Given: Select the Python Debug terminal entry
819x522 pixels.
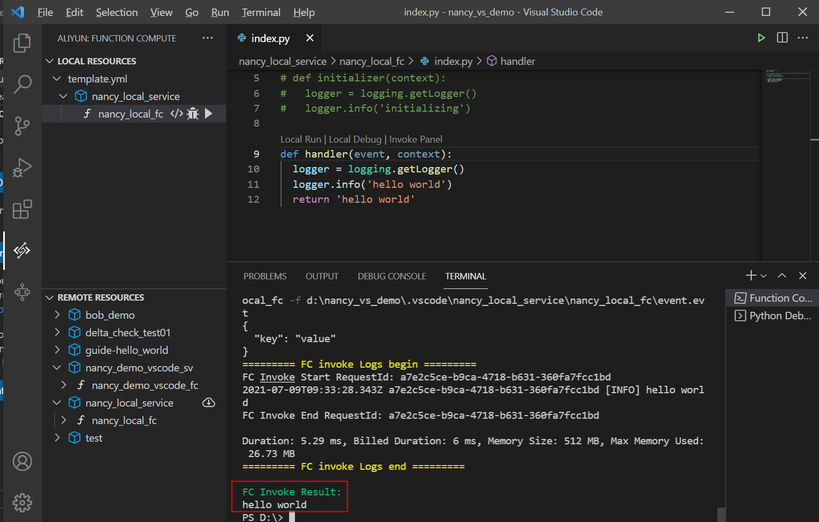Looking at the screenshot, I should click(773, 316).
